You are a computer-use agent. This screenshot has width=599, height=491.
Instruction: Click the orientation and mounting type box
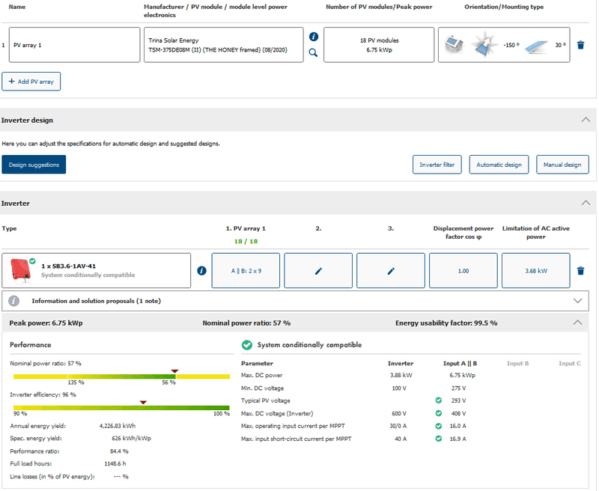click(x=503, y=45)
